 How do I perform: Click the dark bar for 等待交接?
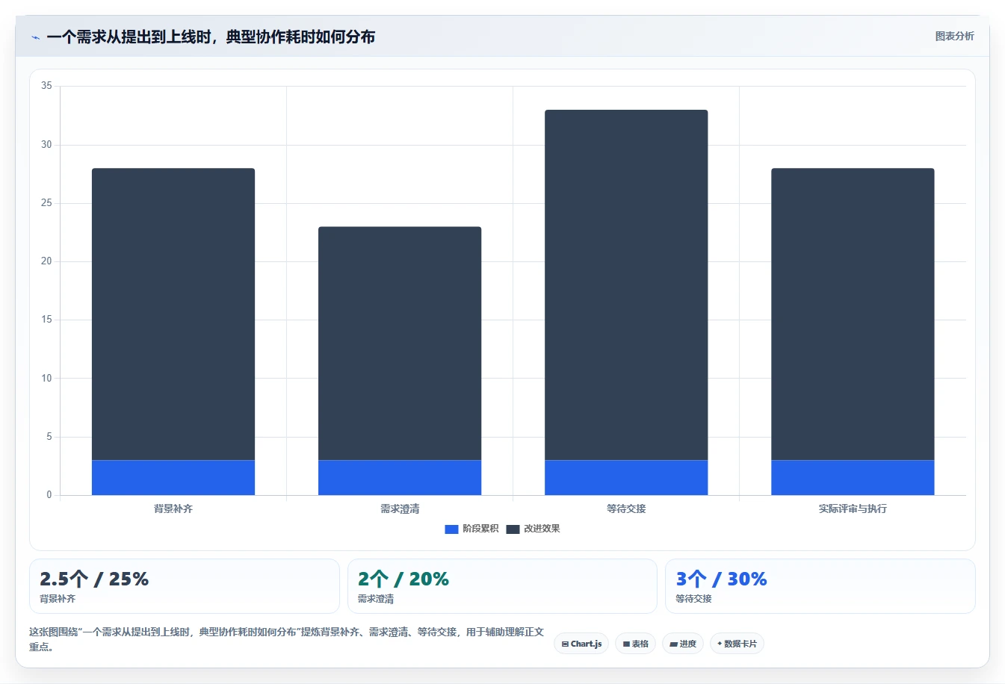coord(626,285)
